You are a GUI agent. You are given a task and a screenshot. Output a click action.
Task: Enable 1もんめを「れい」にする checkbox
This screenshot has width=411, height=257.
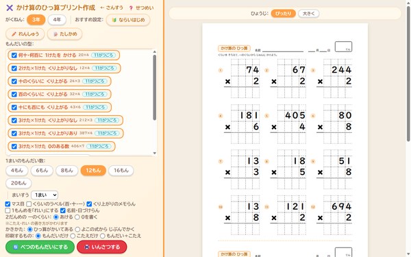click(x=8, y=210)
